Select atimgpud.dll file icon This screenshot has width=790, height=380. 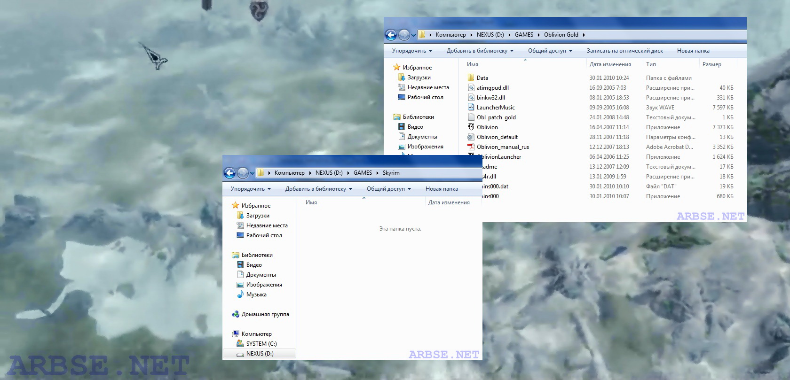coord(471,87)
